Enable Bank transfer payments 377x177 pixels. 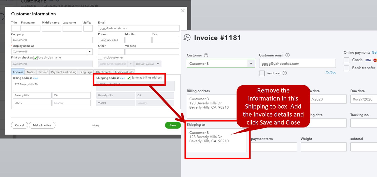pos(346,68)
